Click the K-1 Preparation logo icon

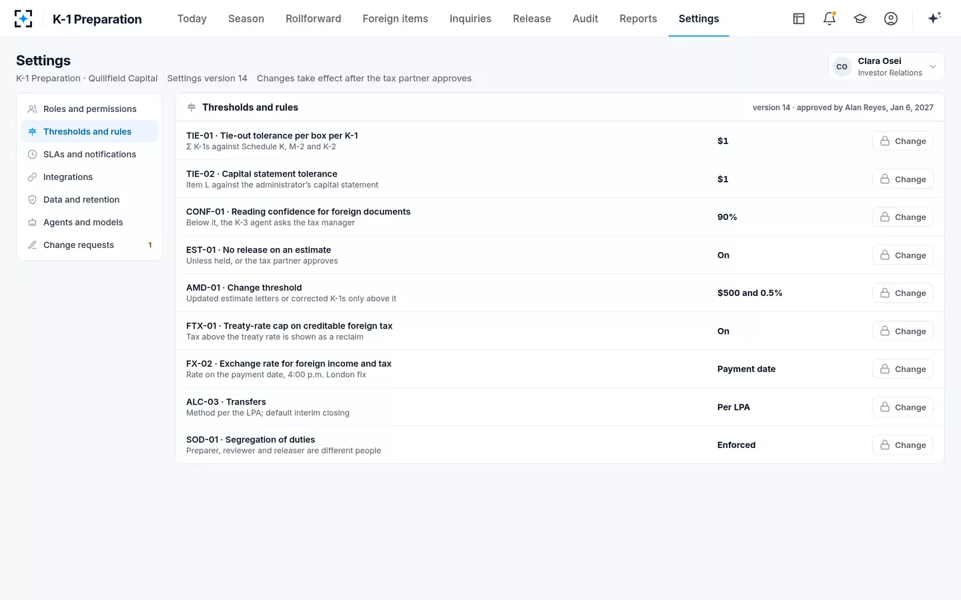tap(23, 19)
